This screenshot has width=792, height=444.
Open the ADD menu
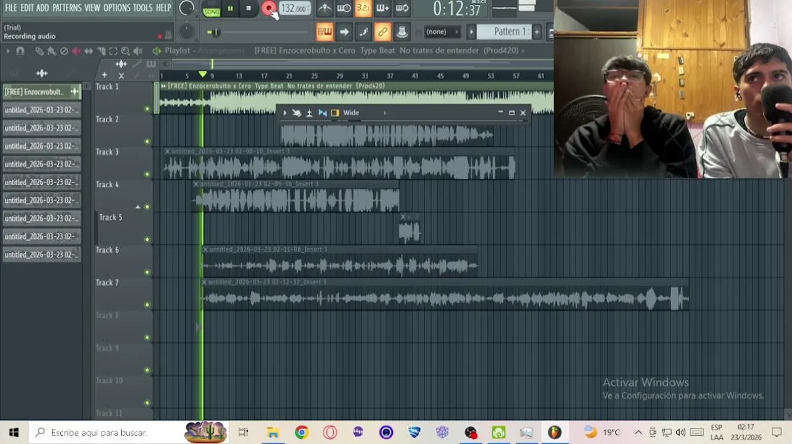(x=43, y=8)
